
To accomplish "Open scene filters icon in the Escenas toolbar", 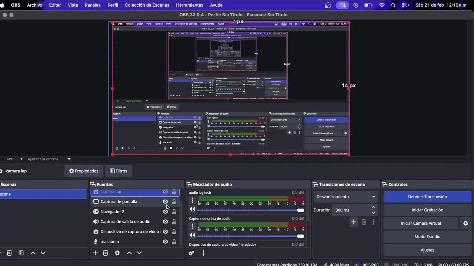I will (x=21, y=253).
